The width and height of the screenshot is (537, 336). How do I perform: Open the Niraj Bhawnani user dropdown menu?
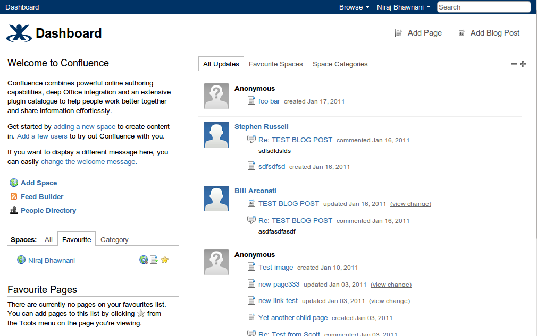[404, 7]
